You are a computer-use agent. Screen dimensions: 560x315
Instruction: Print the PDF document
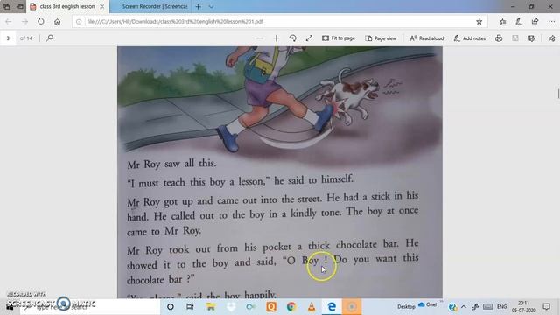499,38
